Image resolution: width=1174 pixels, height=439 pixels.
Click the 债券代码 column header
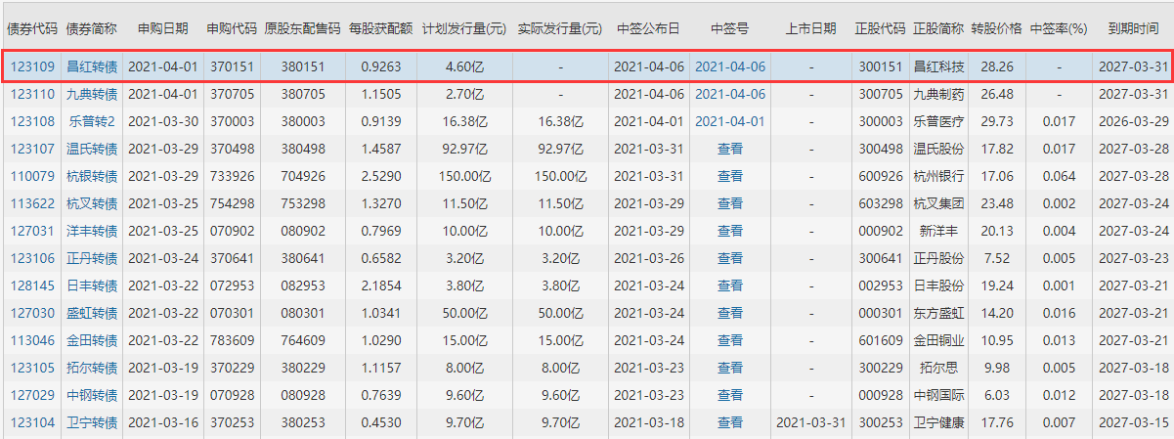30,29
